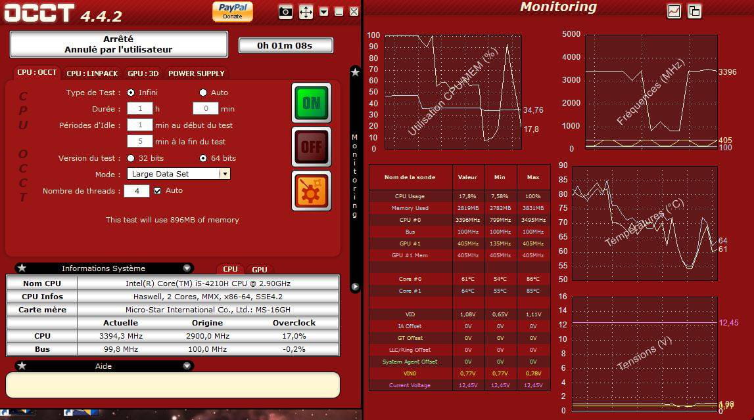The image size is (754, 420).
Task: Click the CPU #0 sensor row
Action: click(x=459, y=220)
